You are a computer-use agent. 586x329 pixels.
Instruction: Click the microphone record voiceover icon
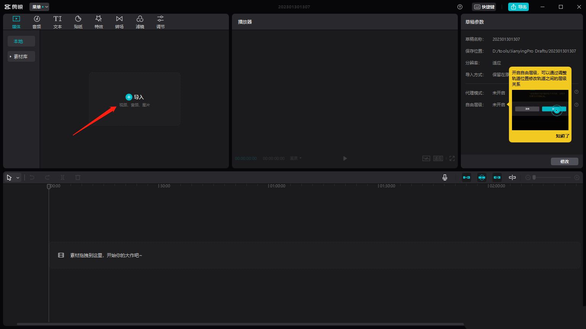[444, 177]
